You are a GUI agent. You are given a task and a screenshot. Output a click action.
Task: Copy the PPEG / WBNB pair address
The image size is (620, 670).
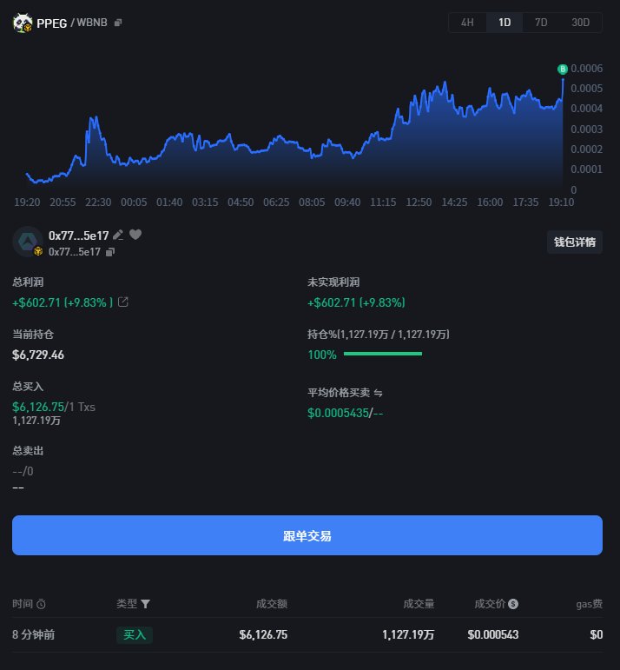coord(118,23)
